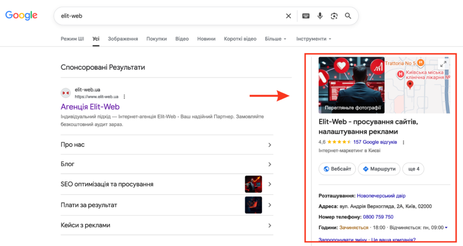Click the red location pin on map

coord(410,85)
